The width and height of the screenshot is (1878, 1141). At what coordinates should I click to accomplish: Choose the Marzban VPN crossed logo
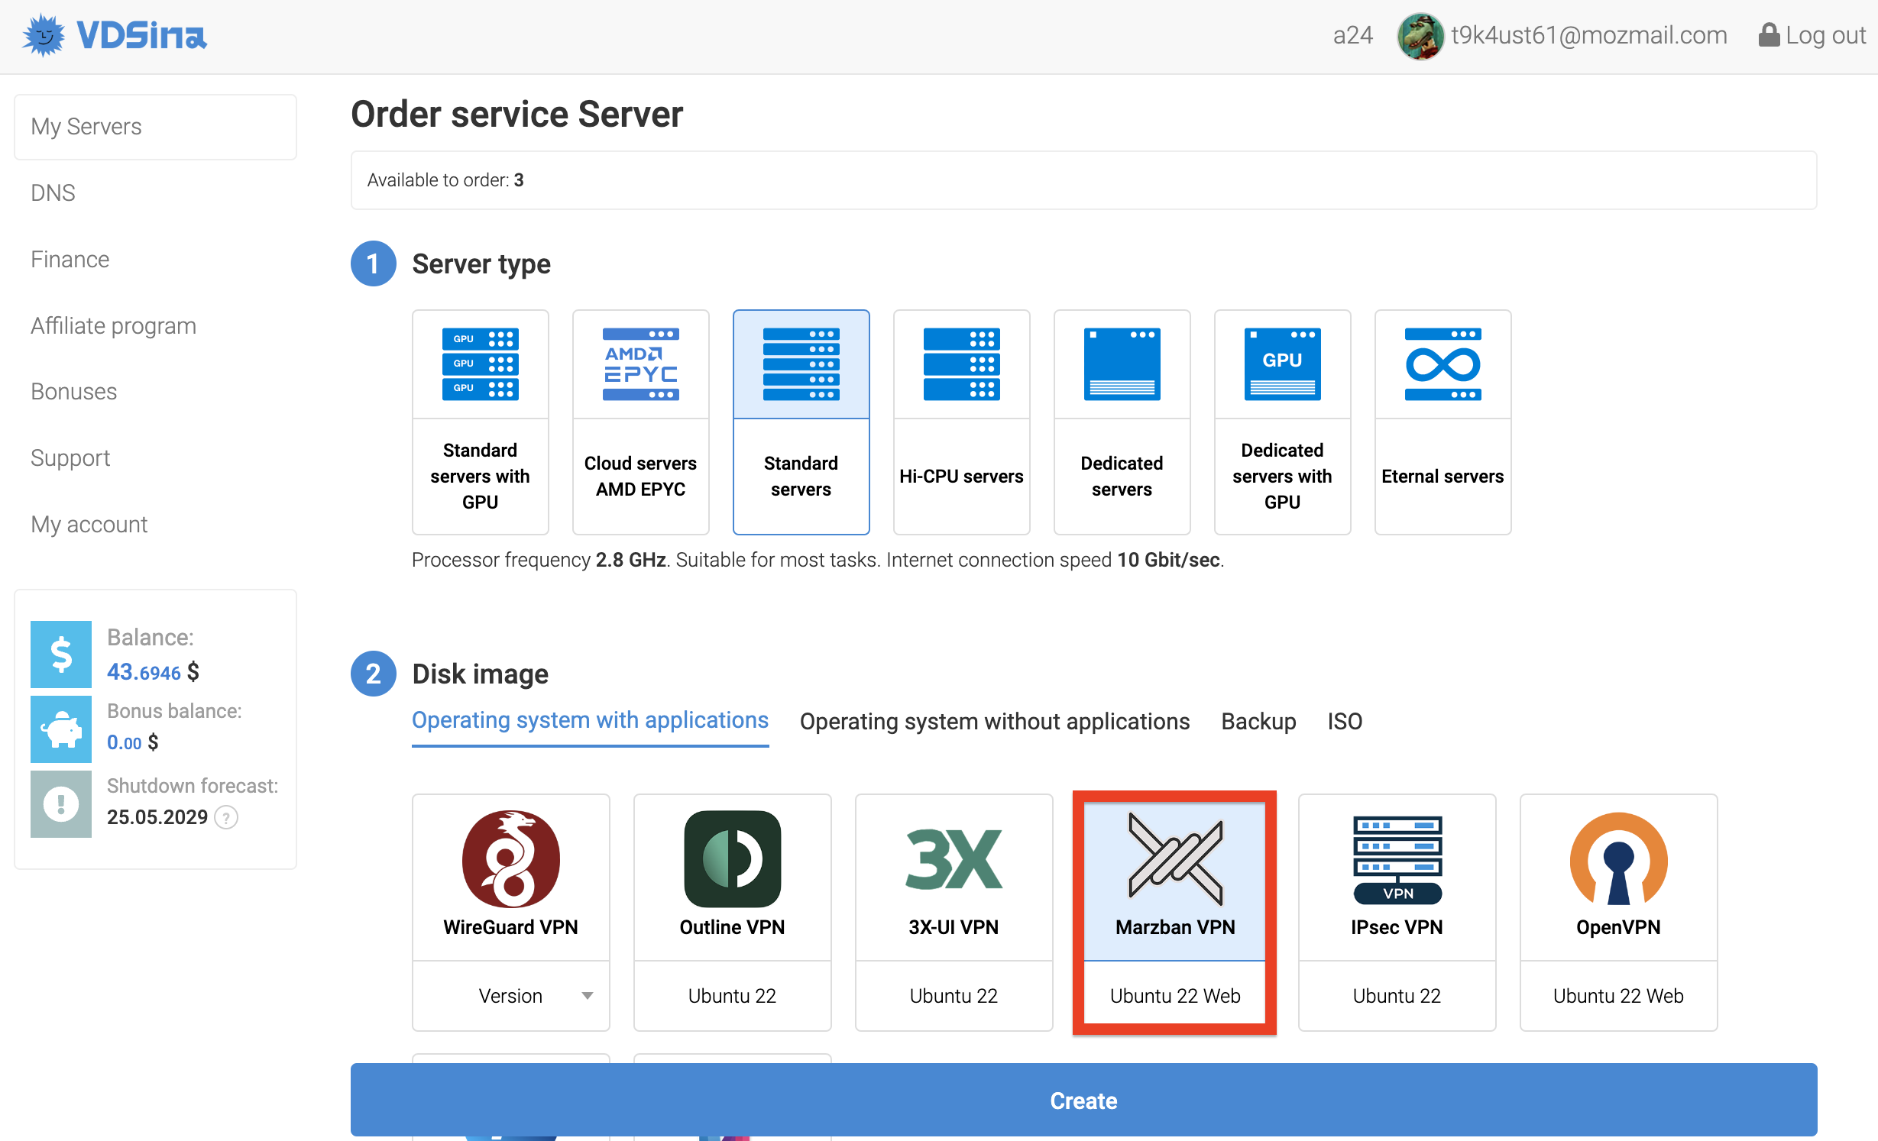point(1175,858)
